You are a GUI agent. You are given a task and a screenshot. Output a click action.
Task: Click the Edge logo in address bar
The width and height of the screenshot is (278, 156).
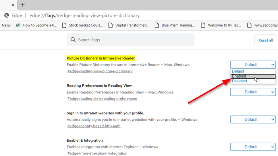(7, 15)
